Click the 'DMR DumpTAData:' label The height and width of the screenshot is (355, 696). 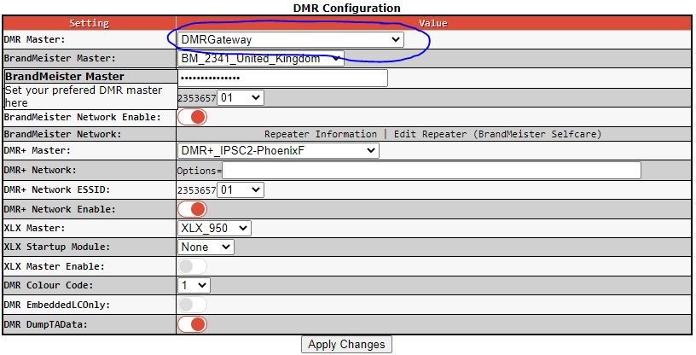[46, 324]
